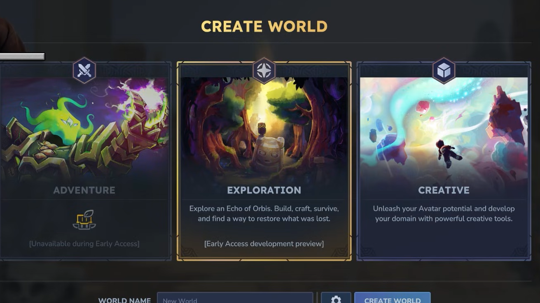This screenshot has height=303, width=540.
Task: Click the Explore an Echo of Orbis description
Action: coord(264,214)
